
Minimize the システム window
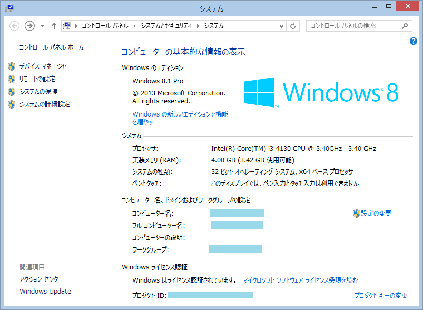[375, 7]
